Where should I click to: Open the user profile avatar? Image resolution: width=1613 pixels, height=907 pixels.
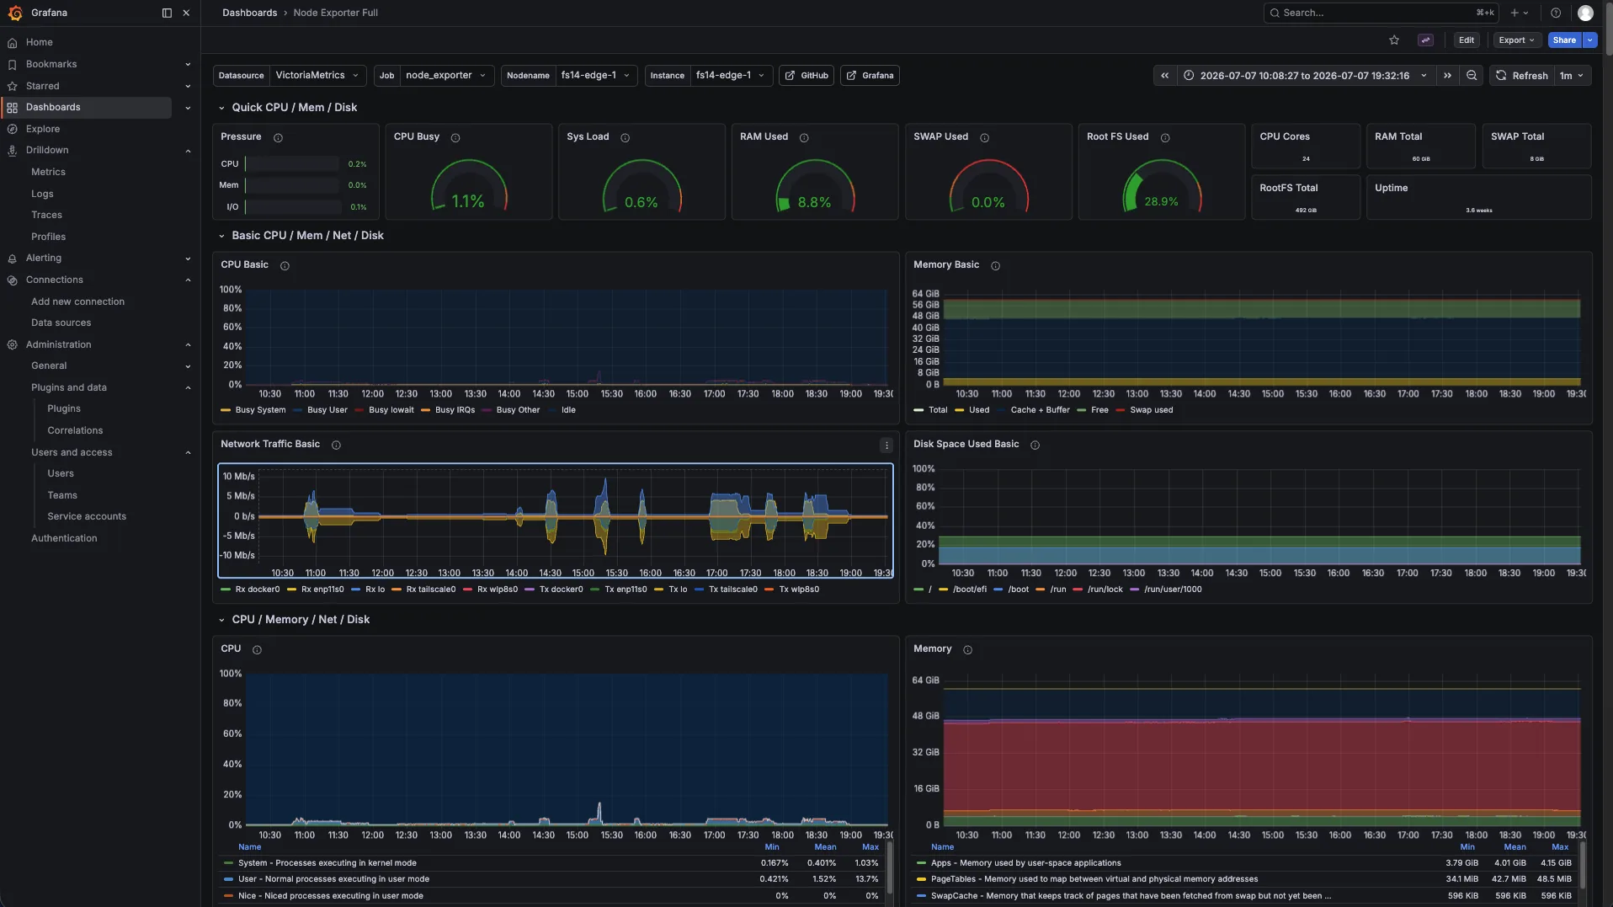[x=1585, y=13]
